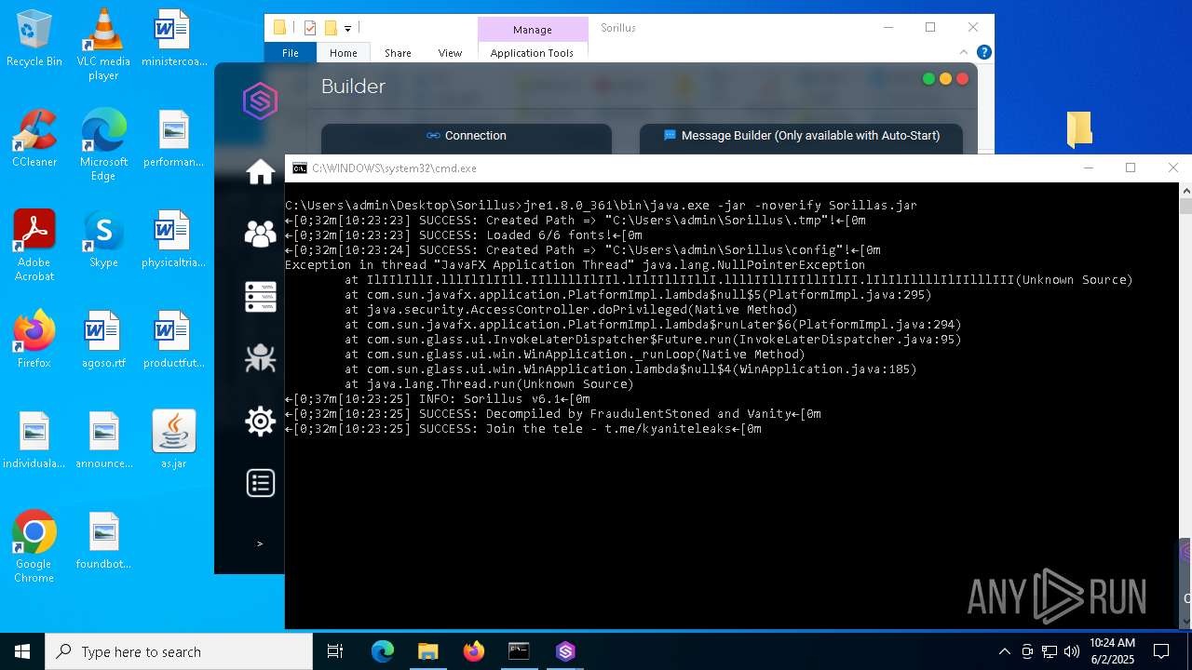Click the green circle button in Builder
The width and height of the screenshot is (1192, 670).
coord(928,79)
